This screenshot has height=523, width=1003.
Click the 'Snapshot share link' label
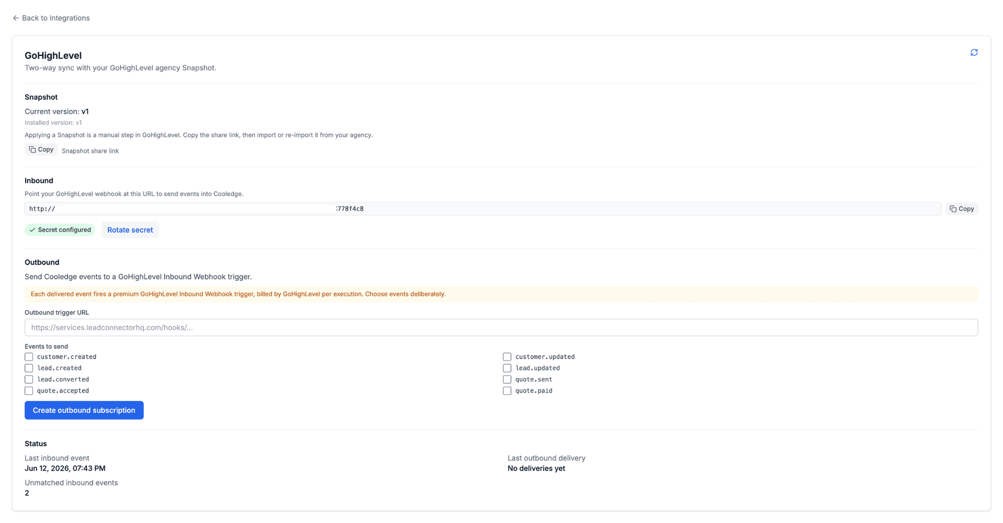90,151
